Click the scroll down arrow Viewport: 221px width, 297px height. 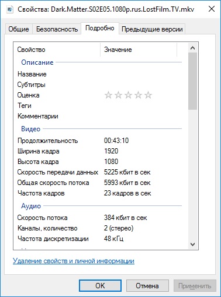click(x=192, y=244)
